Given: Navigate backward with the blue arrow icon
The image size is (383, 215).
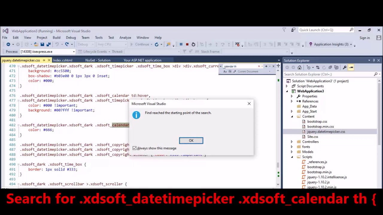Looking at the screenshot, I should [8, 44].
